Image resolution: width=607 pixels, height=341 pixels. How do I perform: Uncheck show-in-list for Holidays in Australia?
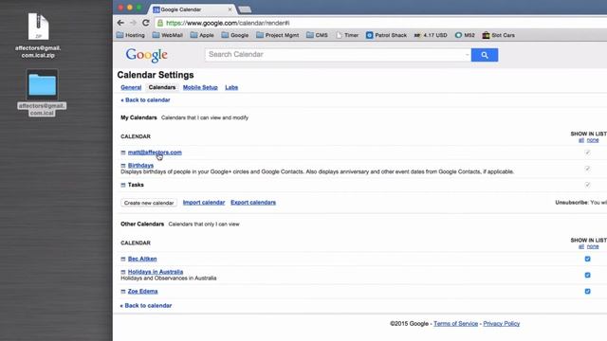point(587,275)
